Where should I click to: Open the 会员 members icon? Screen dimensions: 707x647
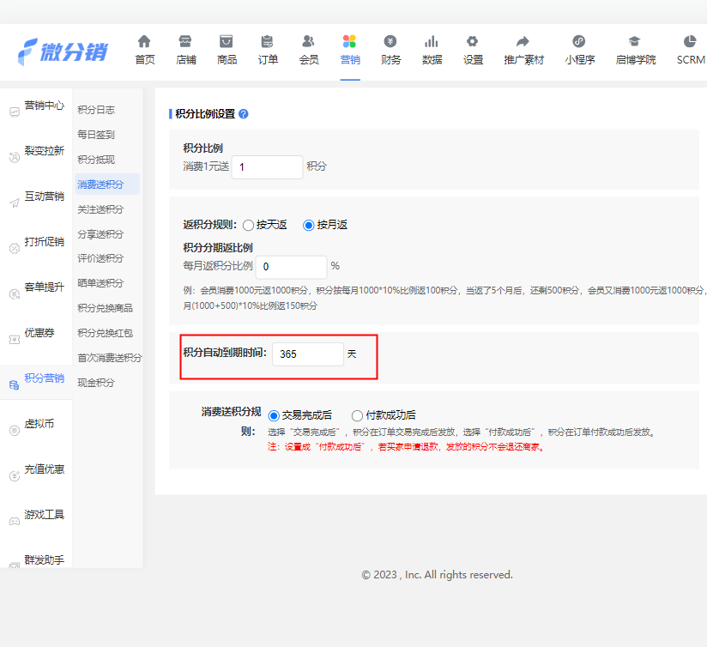309,41
